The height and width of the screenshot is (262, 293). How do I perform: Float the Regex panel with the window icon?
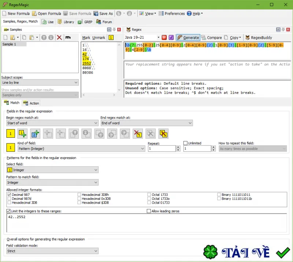[x=278, y=30]
